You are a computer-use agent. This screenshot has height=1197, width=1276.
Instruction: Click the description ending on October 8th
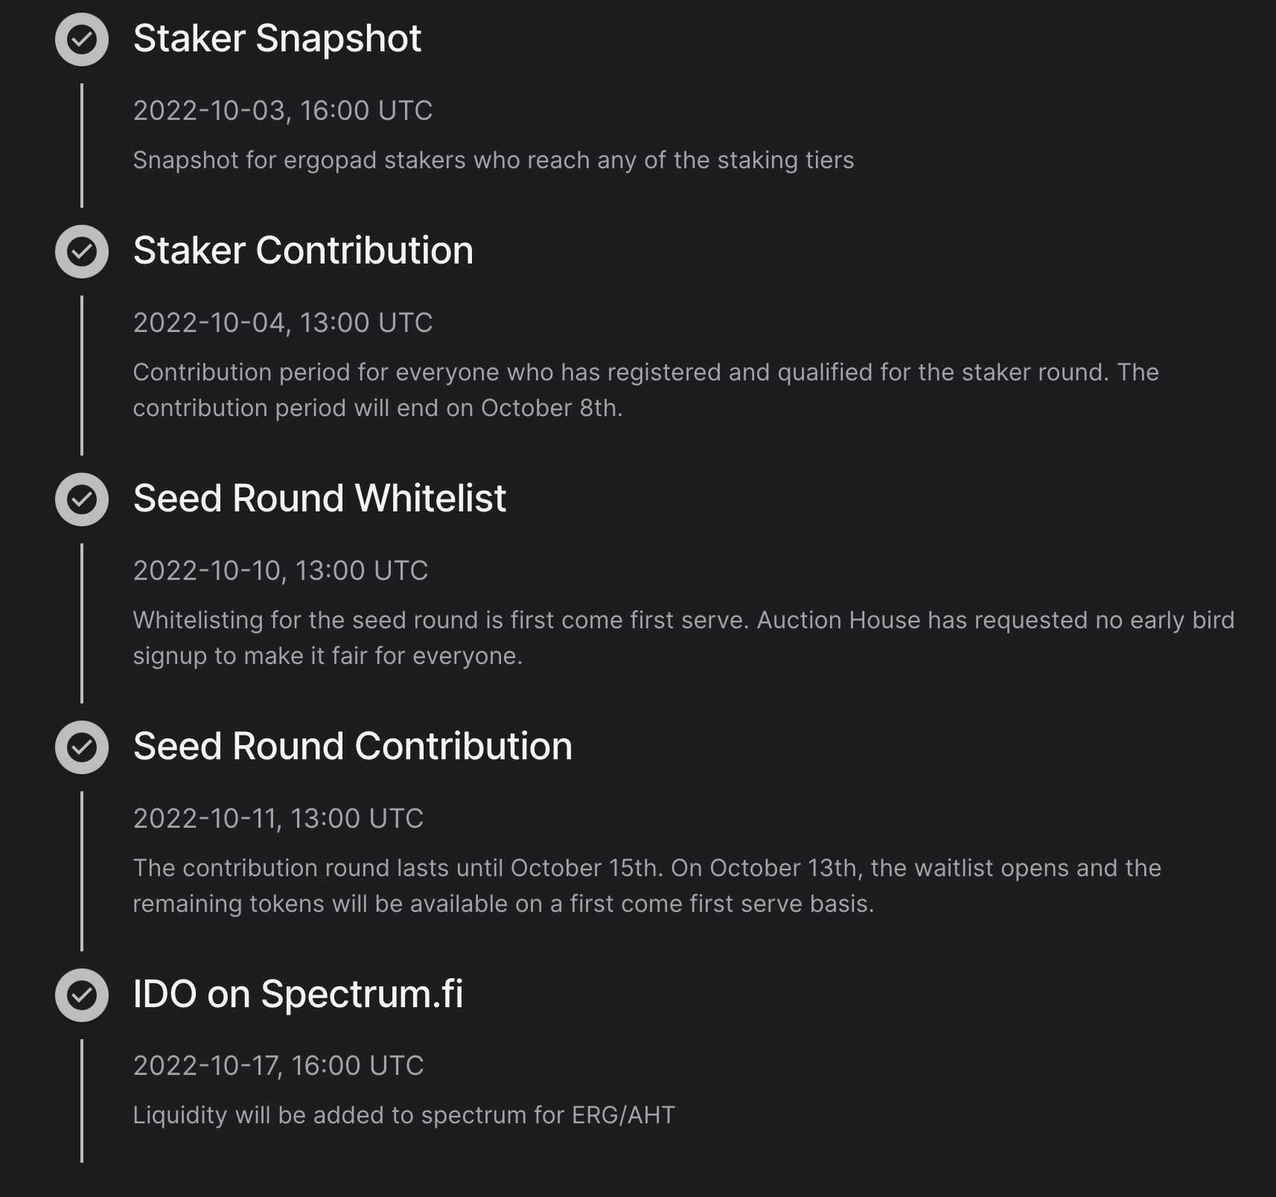click(x=645, y=390)
